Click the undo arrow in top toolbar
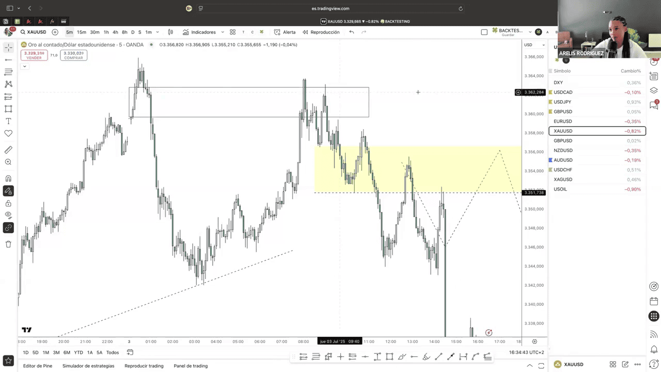Viewport: 661px width, 372px height. click(x=352, y=32)
